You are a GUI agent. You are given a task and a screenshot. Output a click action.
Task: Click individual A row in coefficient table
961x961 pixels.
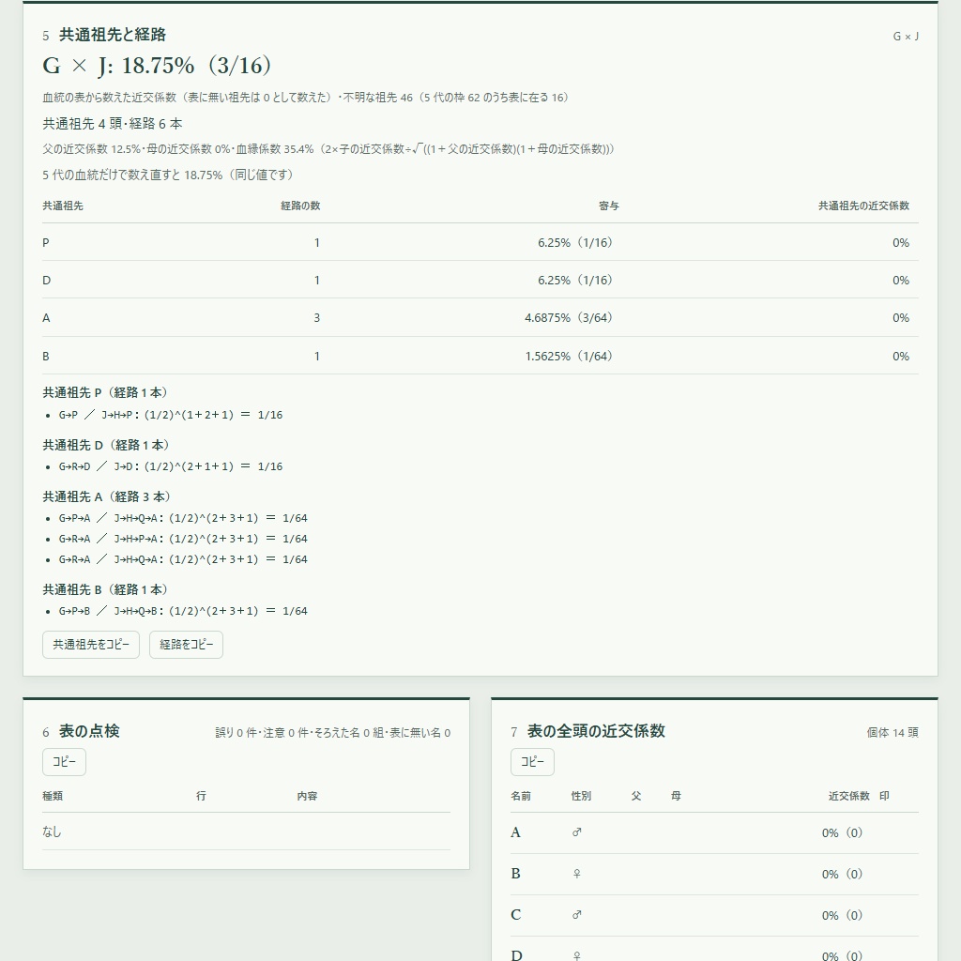tap(714, 833)
